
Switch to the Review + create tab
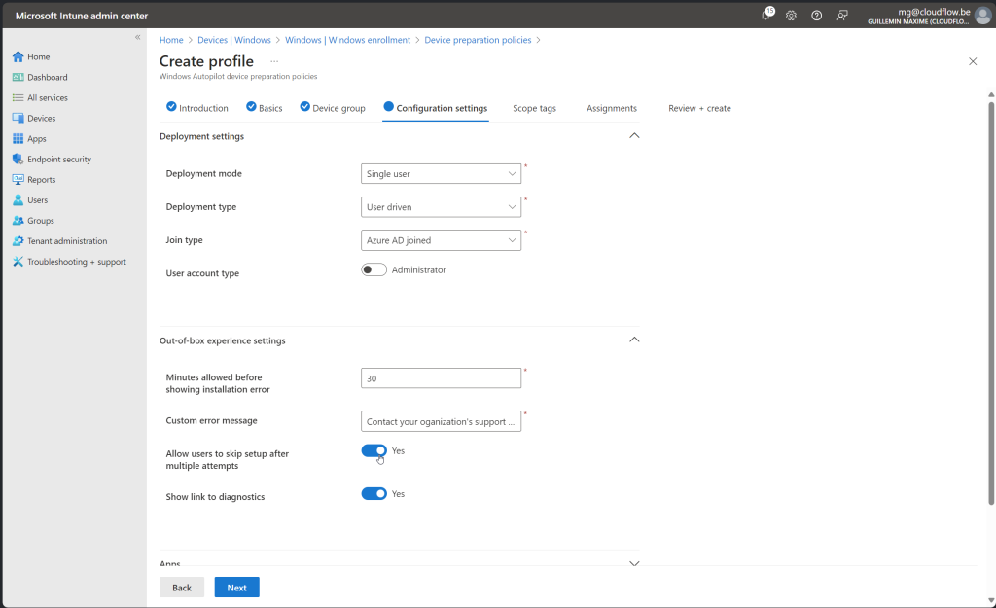point(699,108)
